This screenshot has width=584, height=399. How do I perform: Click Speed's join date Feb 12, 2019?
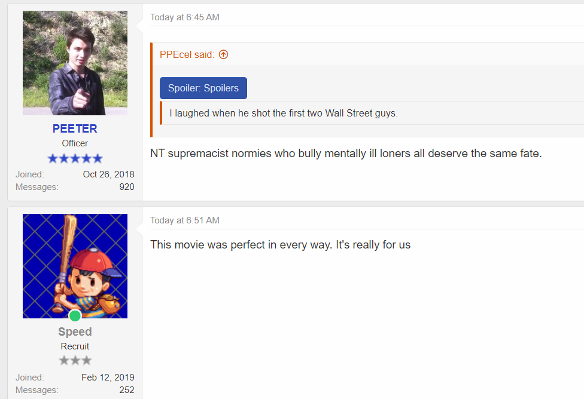tap(108, 377)
